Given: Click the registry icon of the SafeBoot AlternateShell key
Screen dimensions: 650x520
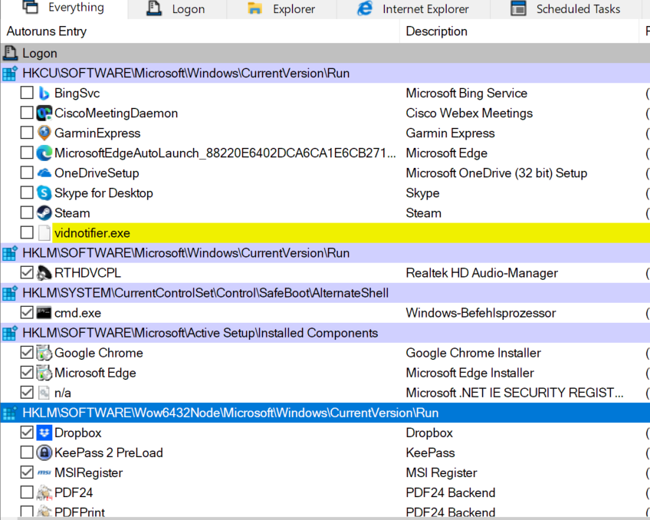Looking at the screenshot, I should (x=10, y=293).
